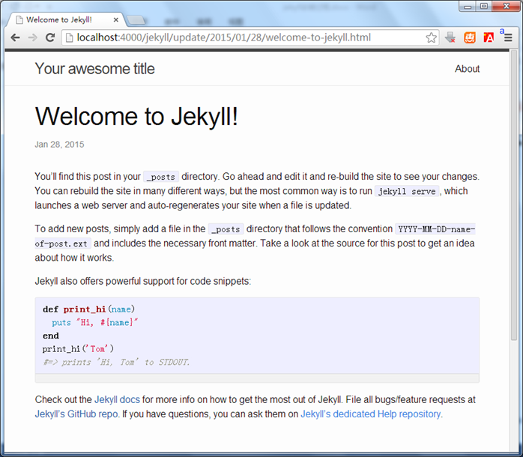This screenshot has height=457, width=523.
Task: Close the Welcome to Jekyll! tab
Action: pos(114,19)
